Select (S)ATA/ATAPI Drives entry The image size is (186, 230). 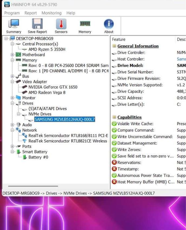pos(47,109)
